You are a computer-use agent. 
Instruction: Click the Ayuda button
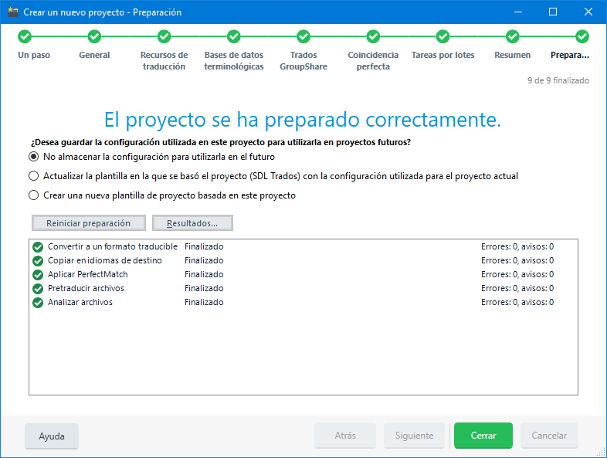52,436
